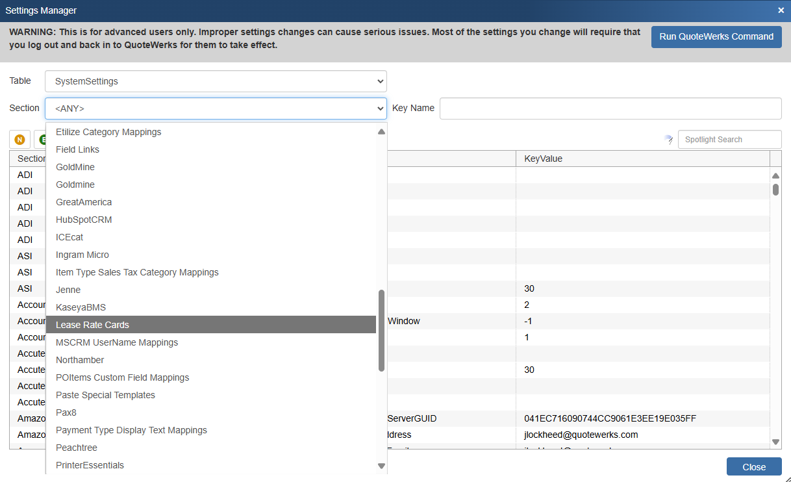
Task: Pick Pax8 from the section options
Action: point(66,412)
